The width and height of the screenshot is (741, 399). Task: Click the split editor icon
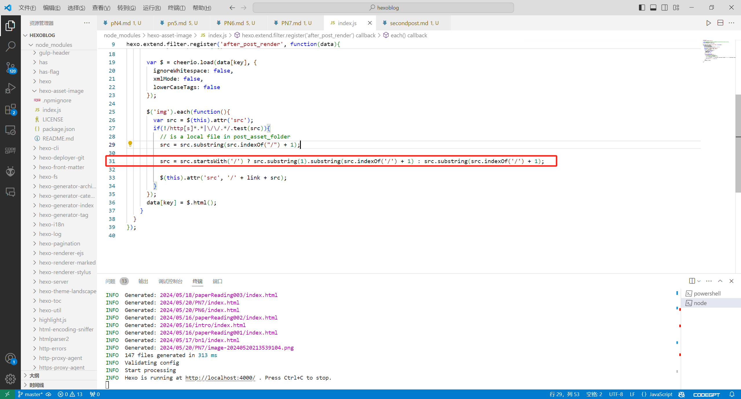(720, 23)
